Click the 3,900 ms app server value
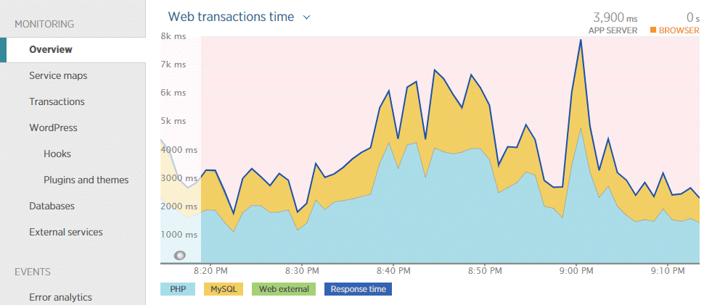 point(615,17)
